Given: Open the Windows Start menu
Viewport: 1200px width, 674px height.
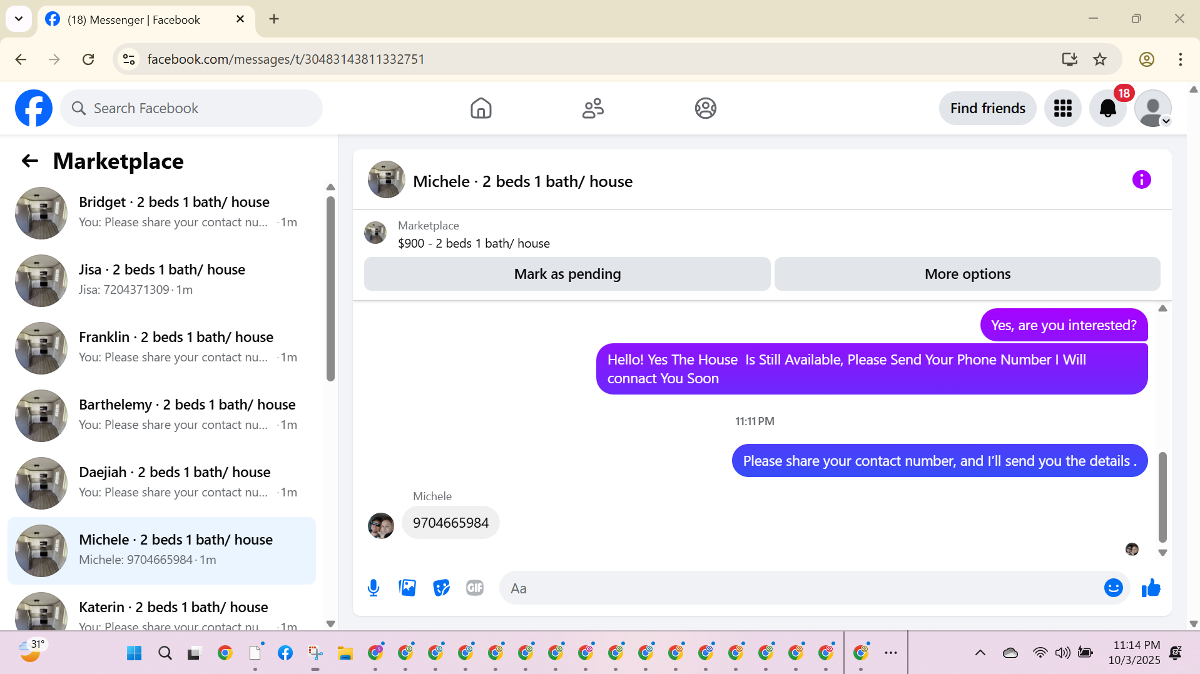Looking at the screenshot, I should (135, 653).
